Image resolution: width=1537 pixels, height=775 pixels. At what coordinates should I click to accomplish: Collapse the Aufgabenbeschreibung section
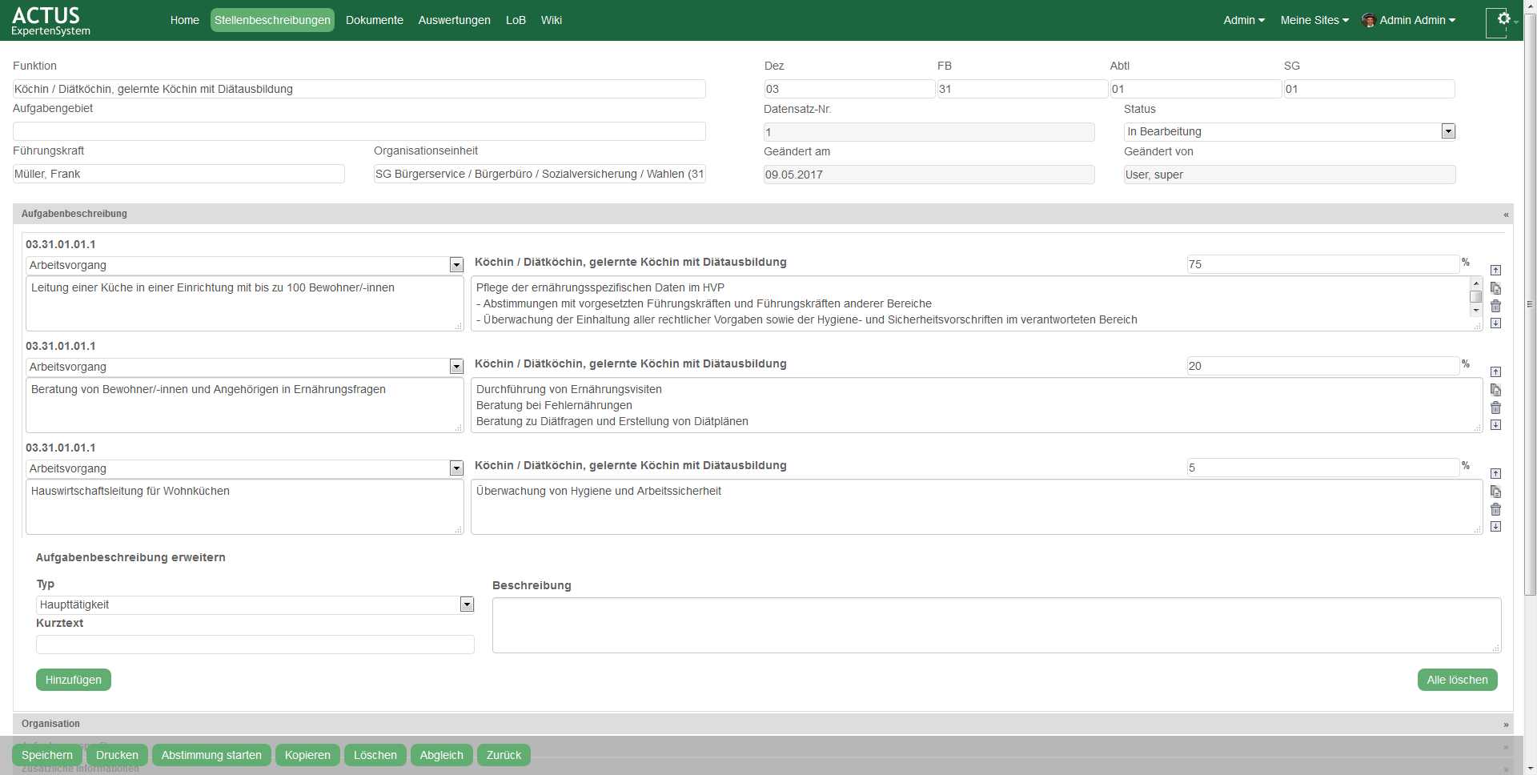coord(1505,215)
